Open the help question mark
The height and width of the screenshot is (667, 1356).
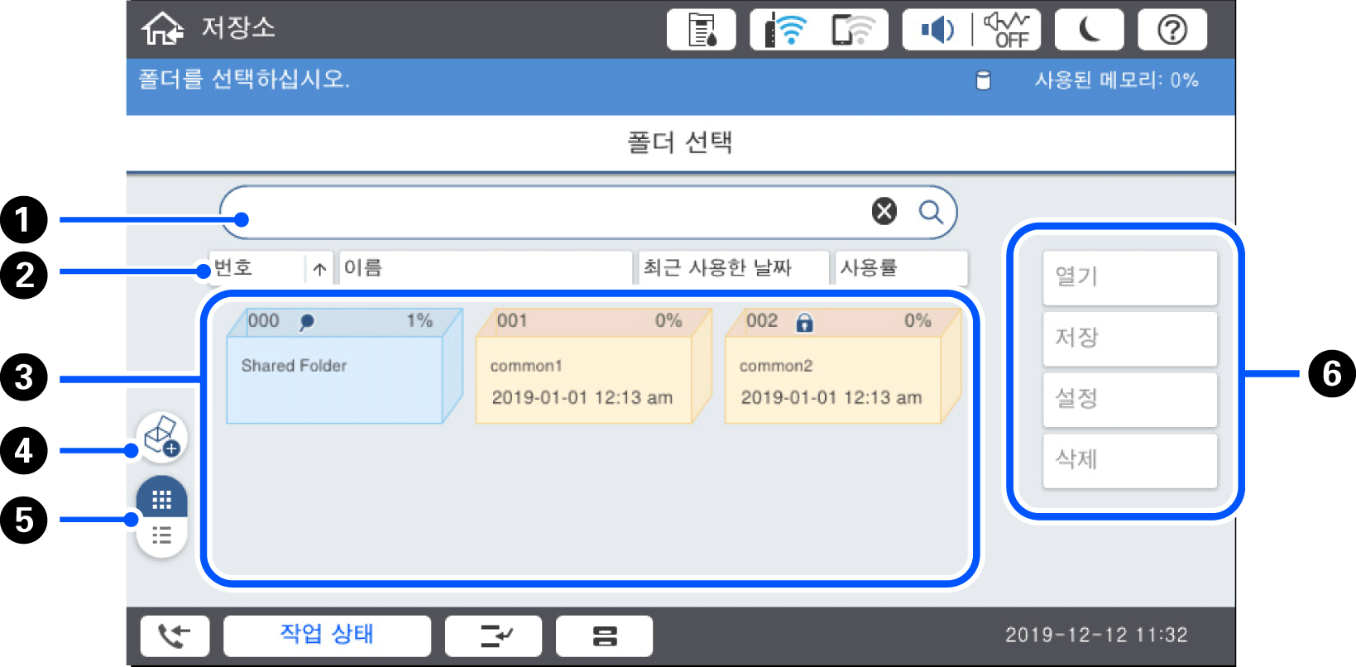click(1172, 31)
